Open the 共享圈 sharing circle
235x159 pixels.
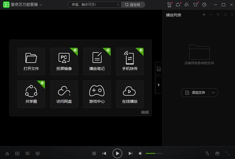click(x=31, y=94)
